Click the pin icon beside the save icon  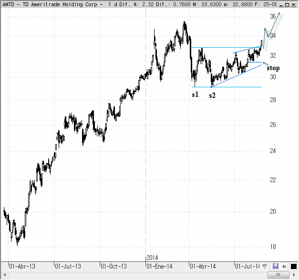(x=284, y=266)
